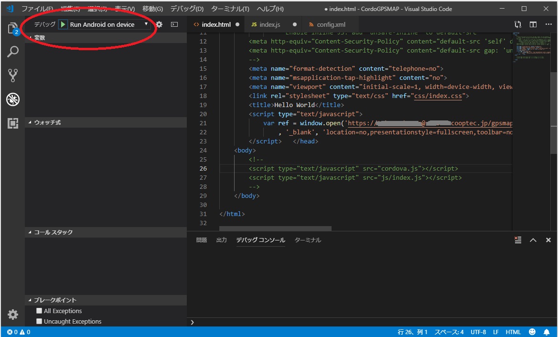
Task: Open the Explorer view in activity bar
Action: [12, 28]
